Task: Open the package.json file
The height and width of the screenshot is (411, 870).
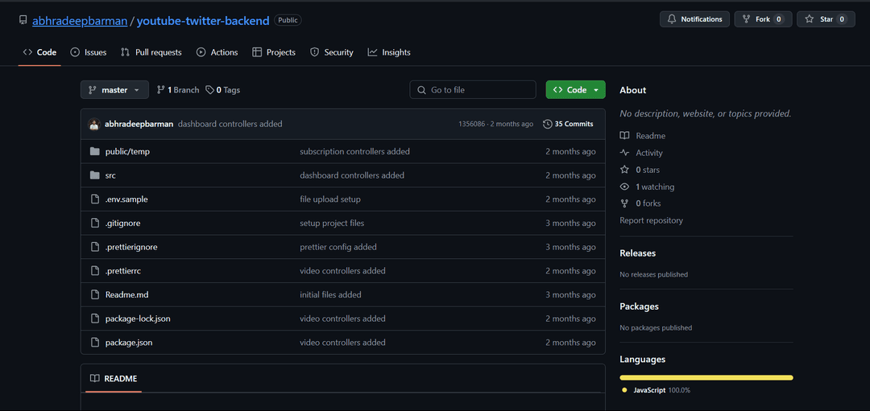Action: [x=129, y=343]
